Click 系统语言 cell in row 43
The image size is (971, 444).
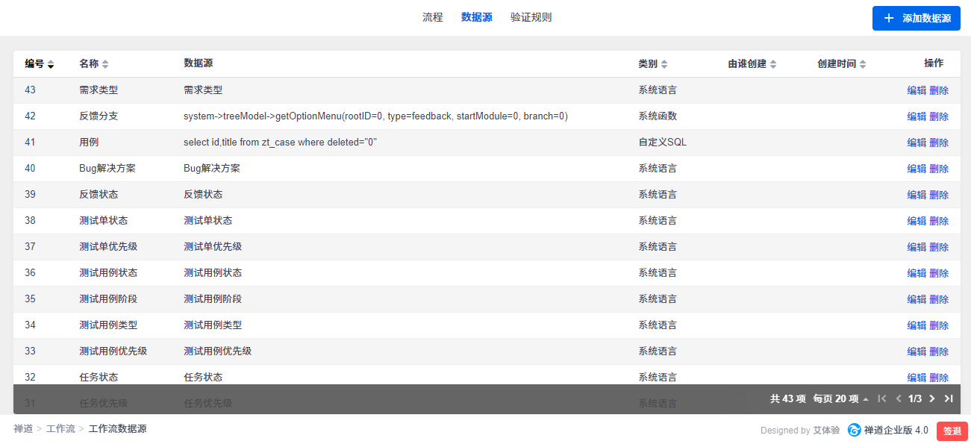pyautogui.click(x=658, y=90)
